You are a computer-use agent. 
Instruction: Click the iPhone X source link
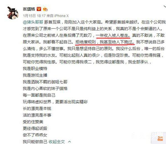(62, 16)
